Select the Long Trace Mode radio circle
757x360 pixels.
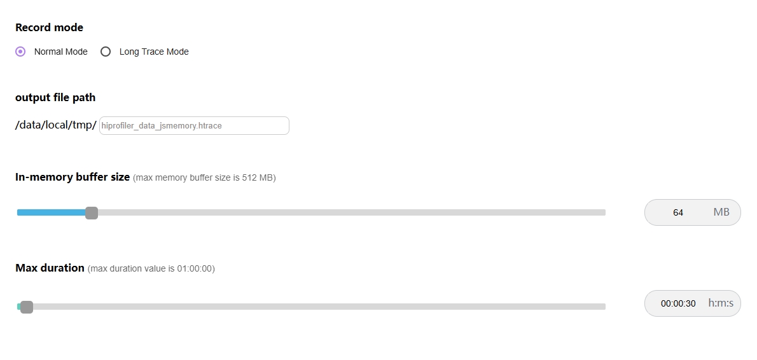106,52
